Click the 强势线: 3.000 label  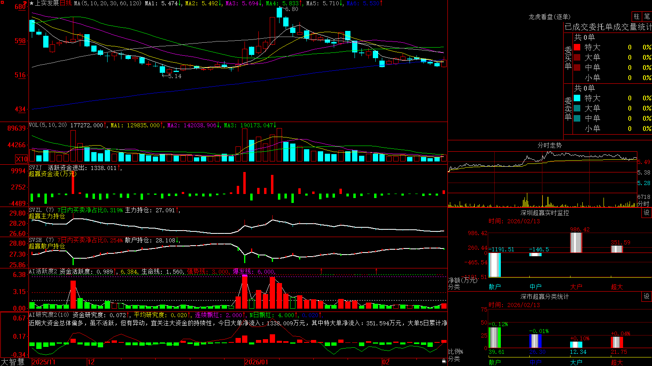pos(208,271)
